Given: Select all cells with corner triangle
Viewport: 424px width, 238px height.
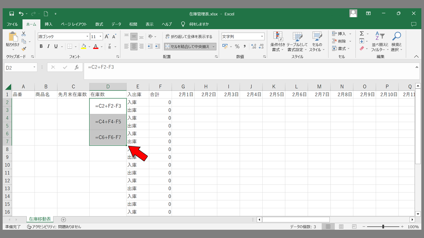Looking at the screenshot, I should click(8, 87).
